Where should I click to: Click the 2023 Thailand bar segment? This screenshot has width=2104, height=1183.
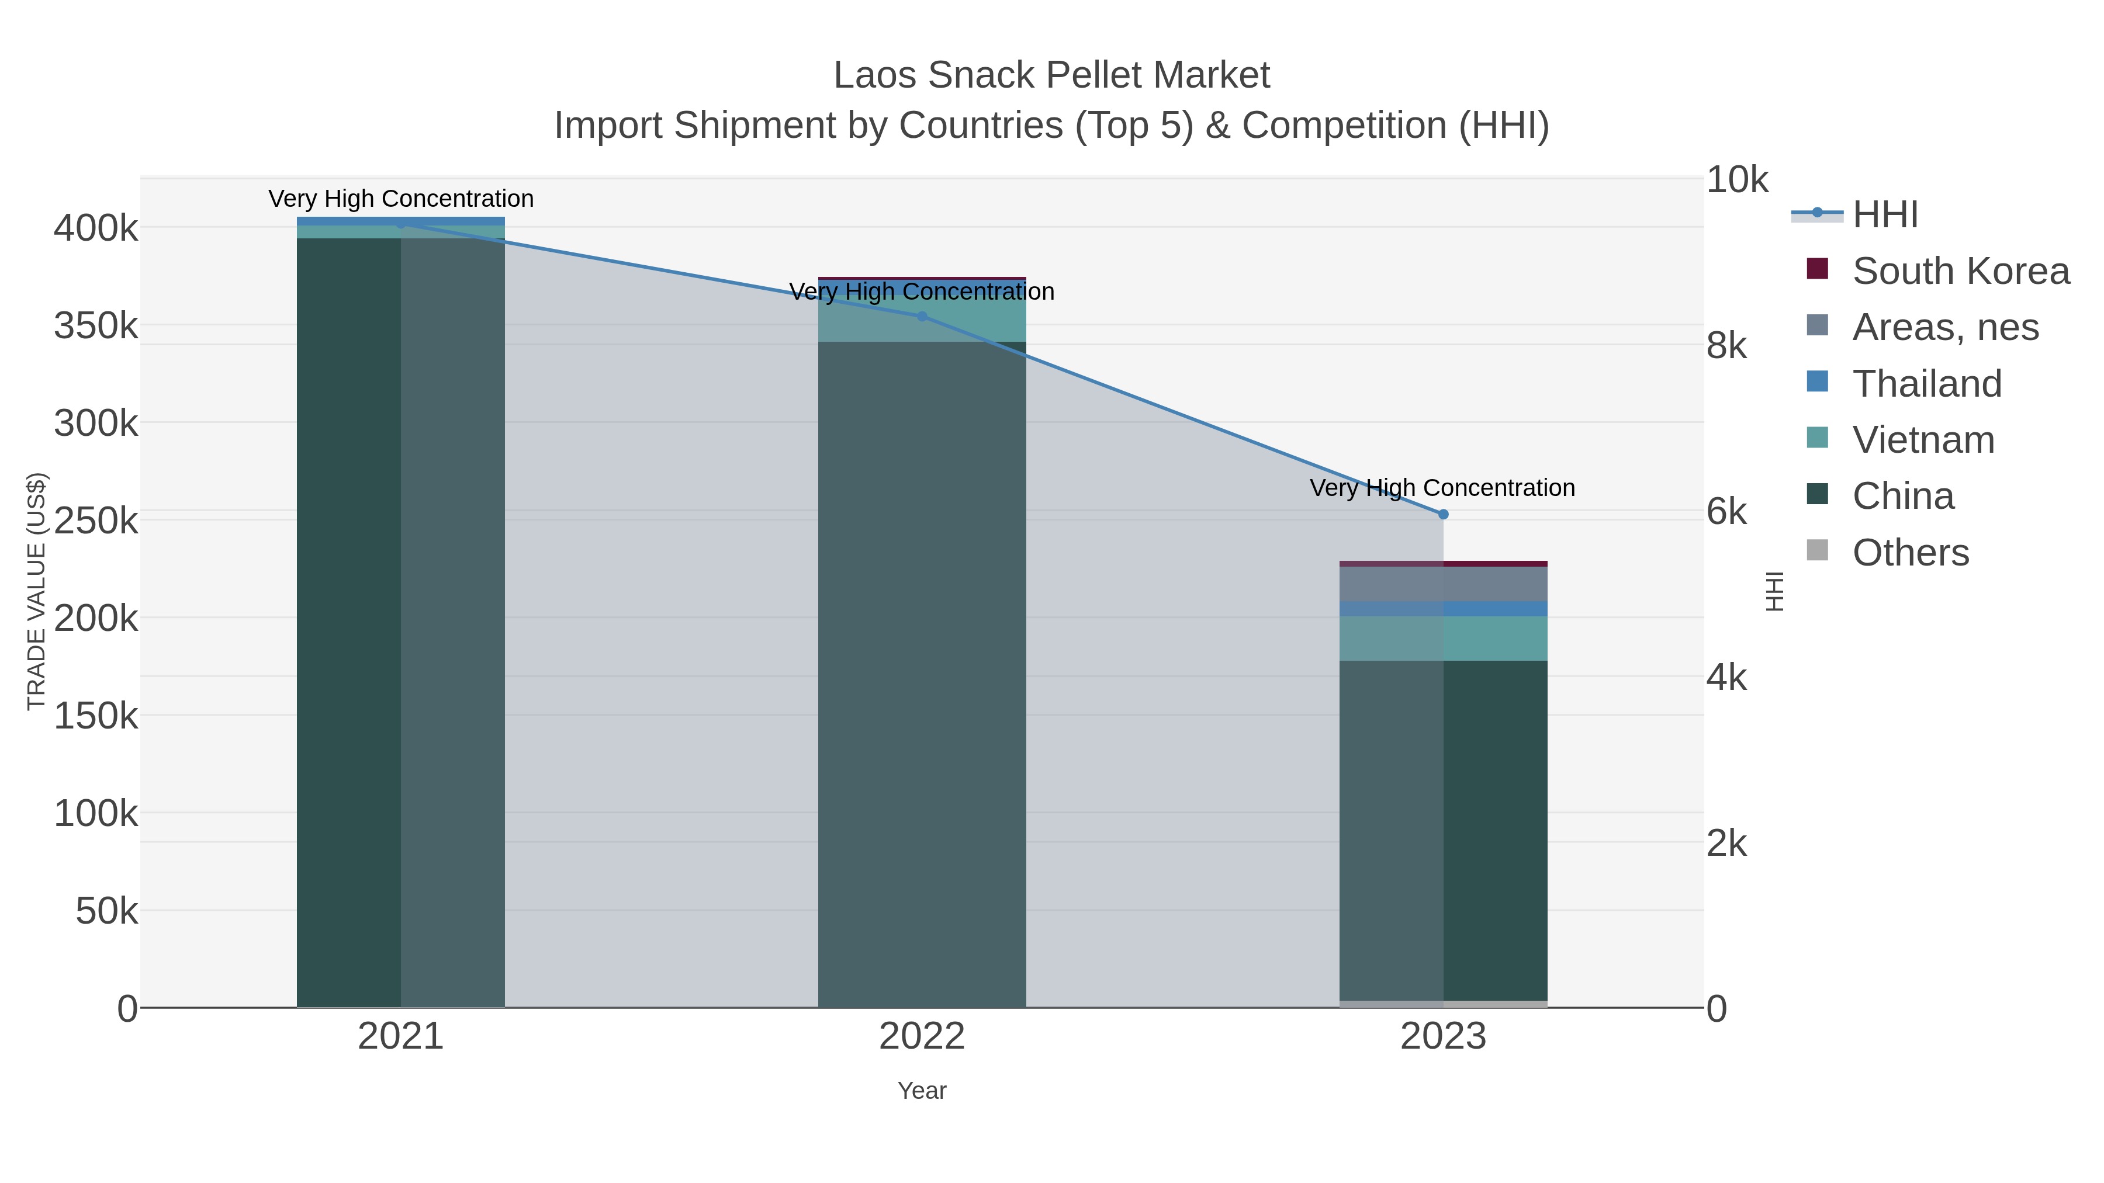1443,609
